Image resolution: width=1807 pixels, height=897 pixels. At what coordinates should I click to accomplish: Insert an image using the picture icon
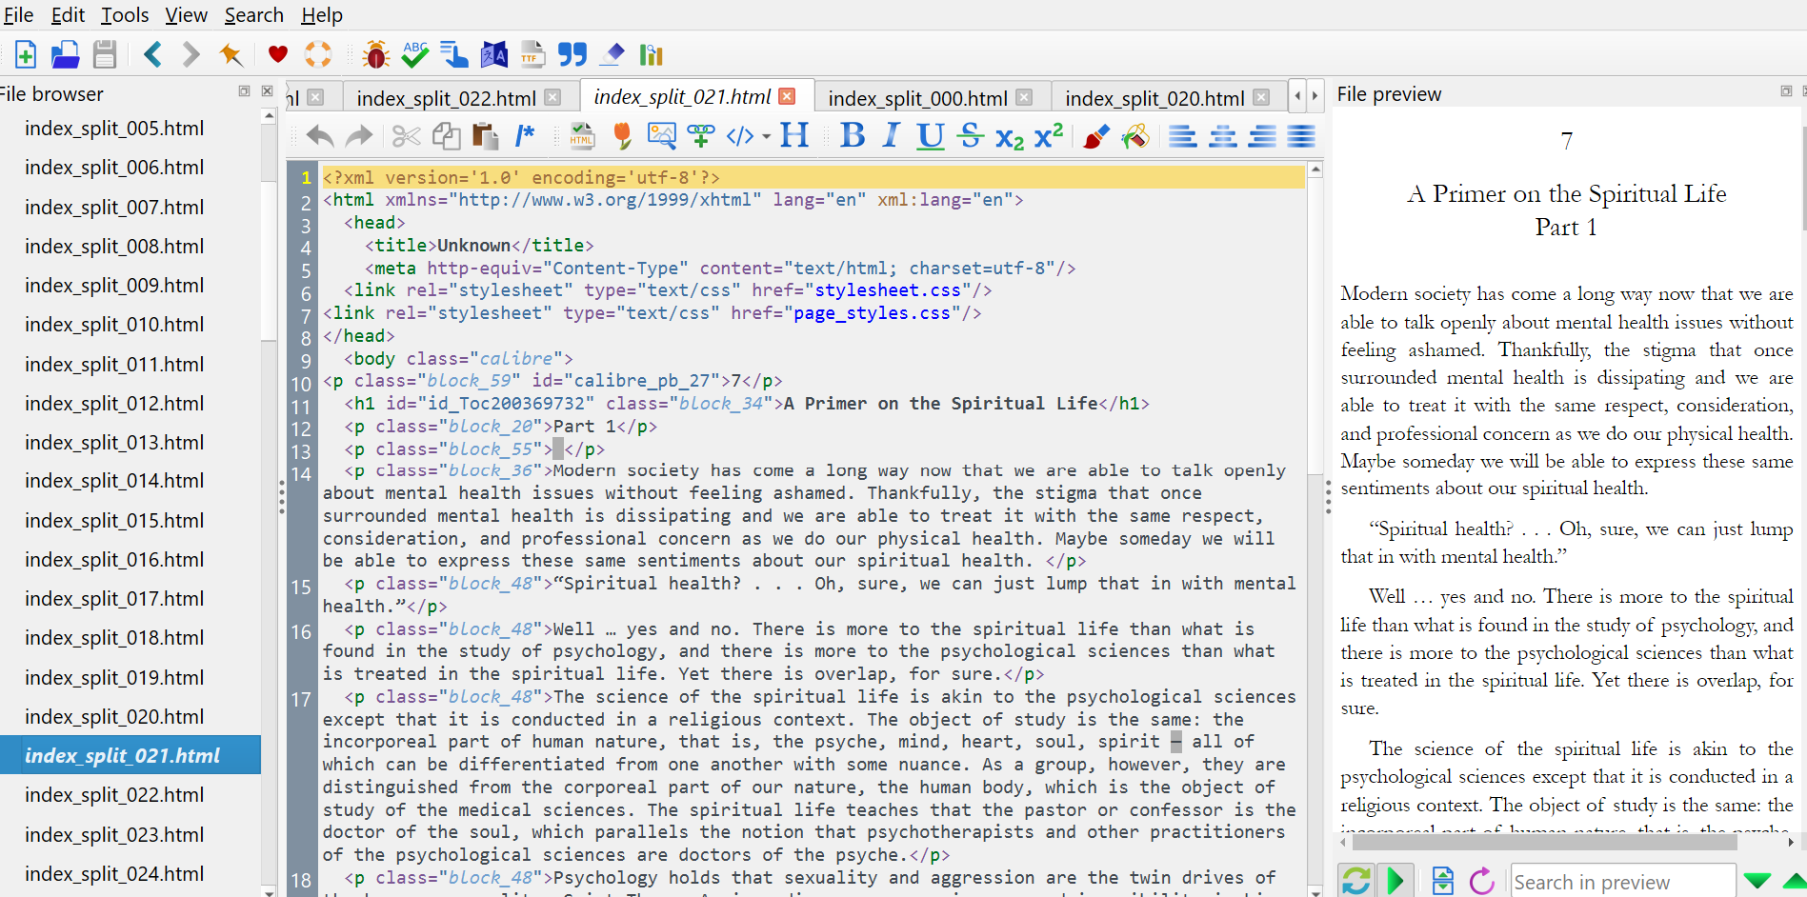[661, 136]
